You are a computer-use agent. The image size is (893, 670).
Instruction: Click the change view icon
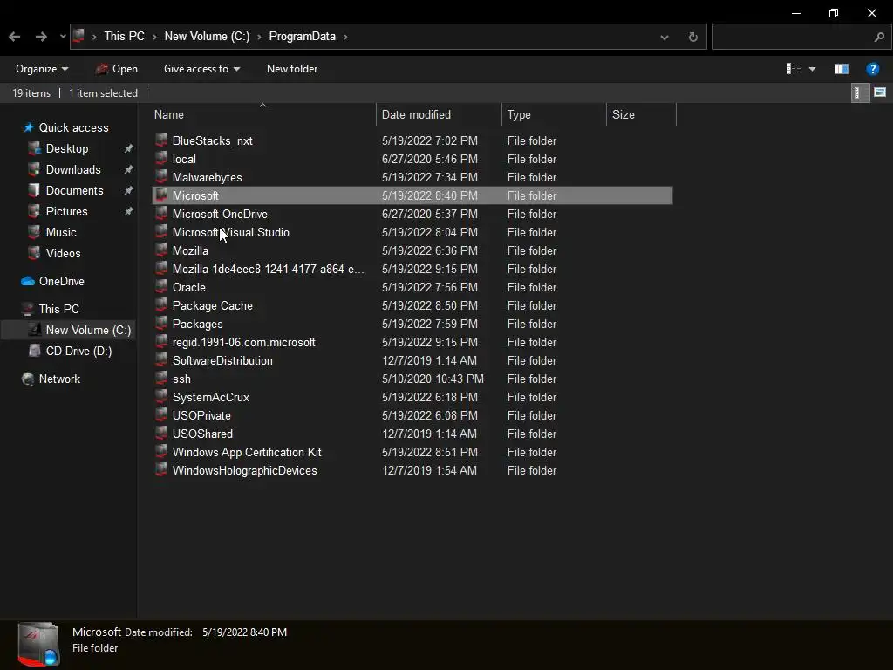coord(794,69)
